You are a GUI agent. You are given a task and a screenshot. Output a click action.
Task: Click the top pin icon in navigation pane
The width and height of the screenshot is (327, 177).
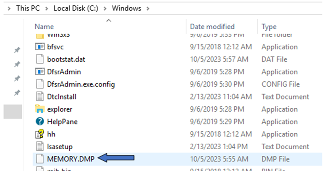point(17,50)
